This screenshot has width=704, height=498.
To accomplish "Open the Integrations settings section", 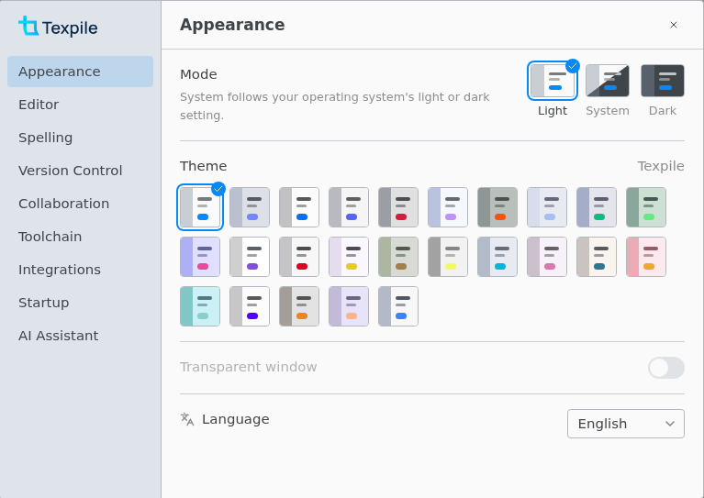I will [81, 270].
